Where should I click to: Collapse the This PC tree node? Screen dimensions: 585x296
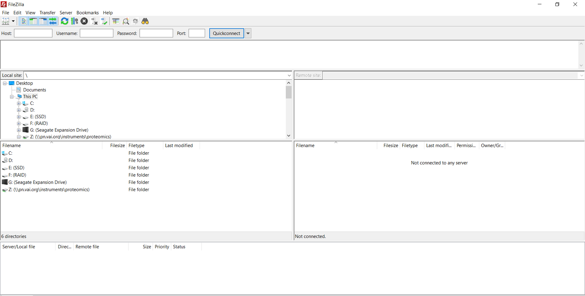12,97
